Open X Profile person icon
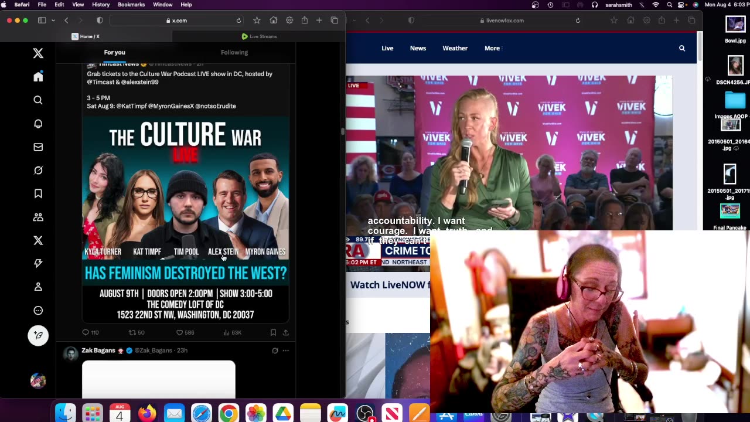Image resolution: width=750 pixels, height=422 pixels. click(38, 287)
